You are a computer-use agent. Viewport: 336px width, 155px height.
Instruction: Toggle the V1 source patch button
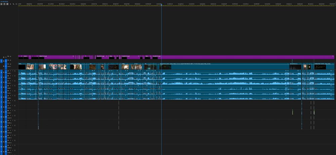pyautogui.click(x=1, y=61)
